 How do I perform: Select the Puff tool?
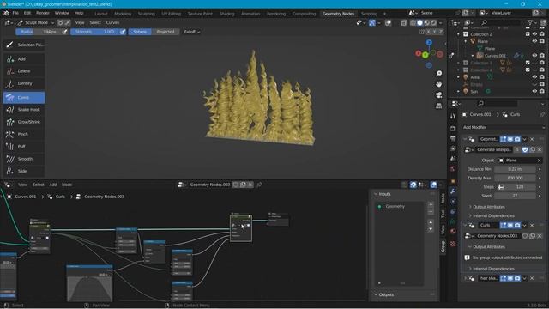[24, 147]
